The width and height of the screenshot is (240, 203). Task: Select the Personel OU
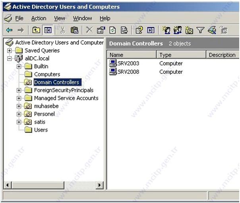pos(45,114)
